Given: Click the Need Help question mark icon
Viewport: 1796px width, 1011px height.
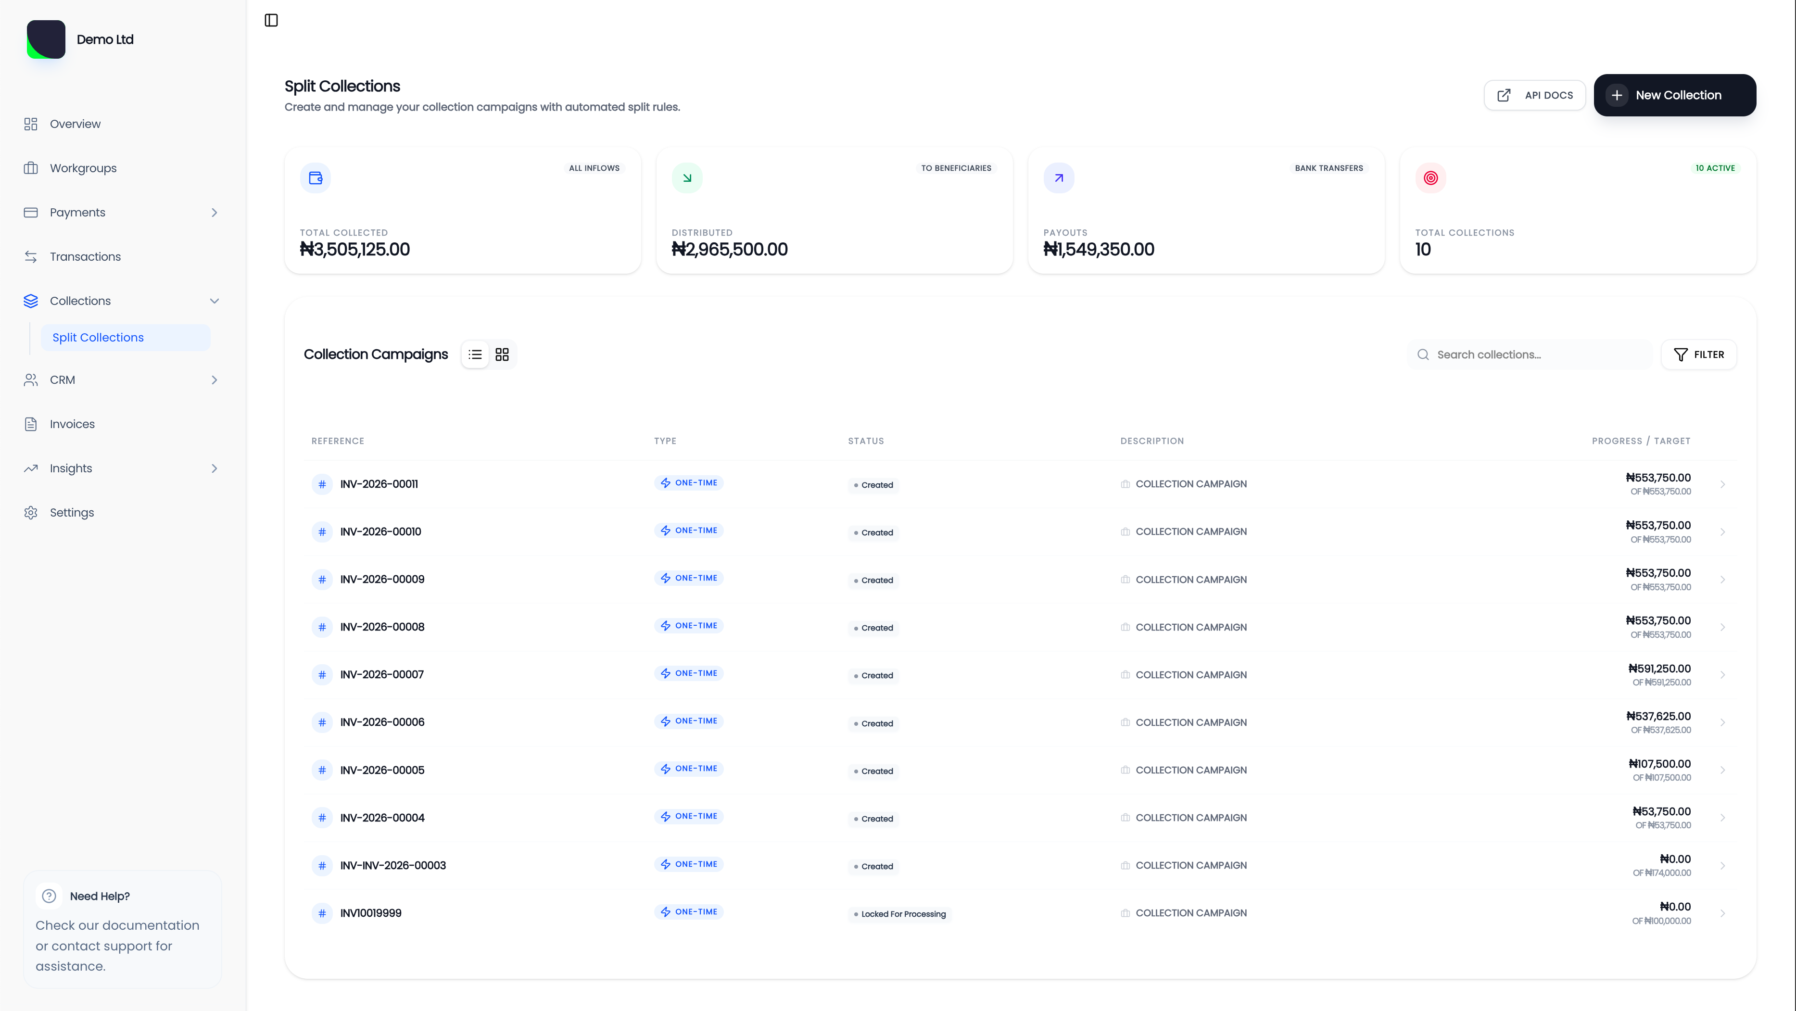Looking at the screenshot, I should (x=49, y=896).
